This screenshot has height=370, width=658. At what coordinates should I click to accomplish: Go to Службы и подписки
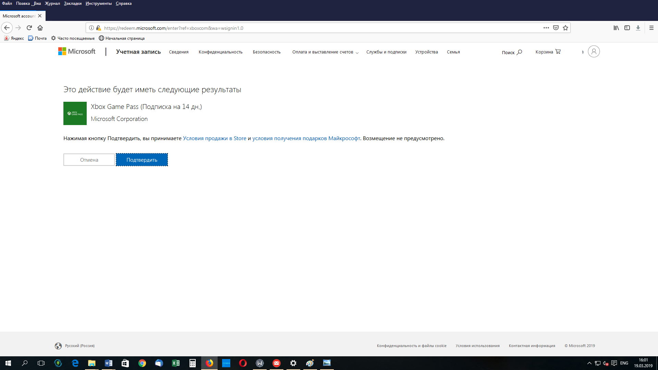pyautogui.click(x=386, y=52)
